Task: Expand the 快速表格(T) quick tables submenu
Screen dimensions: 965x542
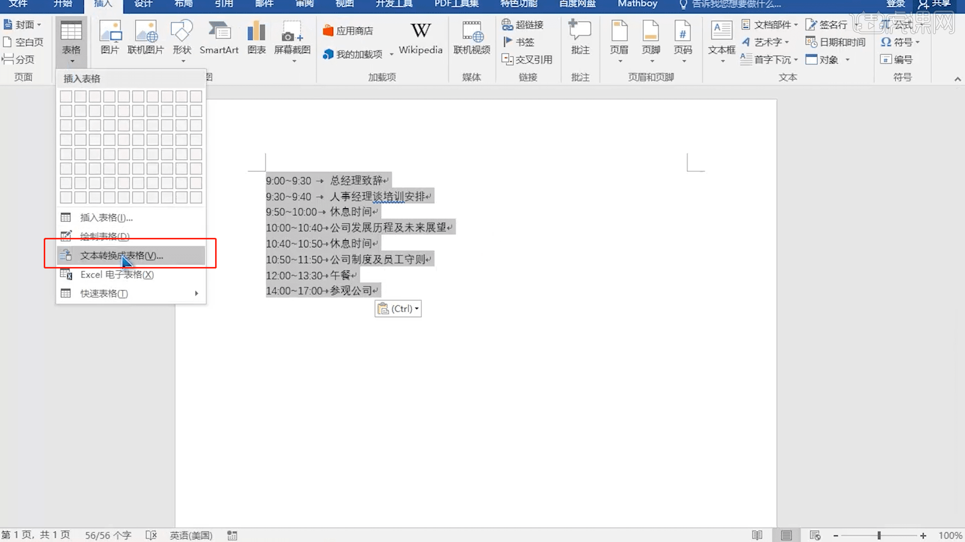Action: click(x=131, y=294)
